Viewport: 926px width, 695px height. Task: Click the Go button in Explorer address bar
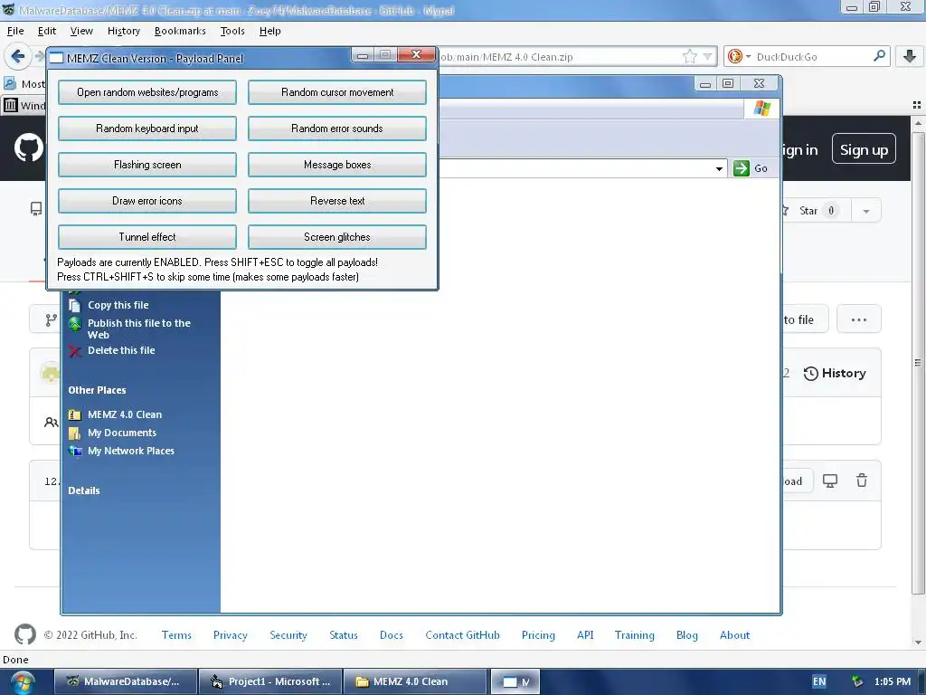coord(751,168)
